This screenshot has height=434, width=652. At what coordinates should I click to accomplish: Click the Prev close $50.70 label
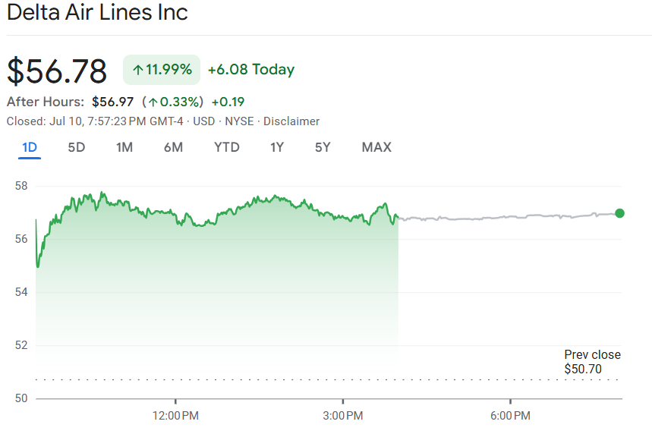click(x=592, y=362)
